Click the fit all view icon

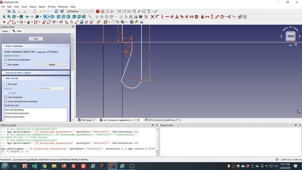pos(4,17)
